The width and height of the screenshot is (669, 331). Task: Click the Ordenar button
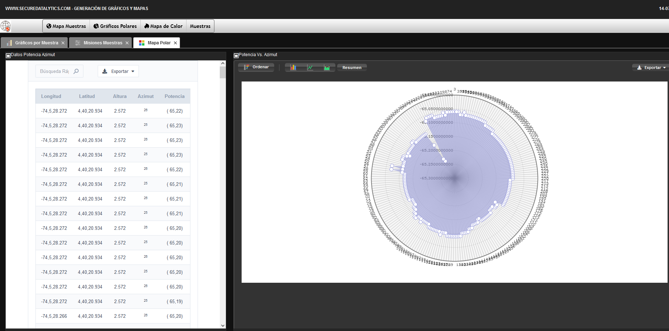[256, 67]
